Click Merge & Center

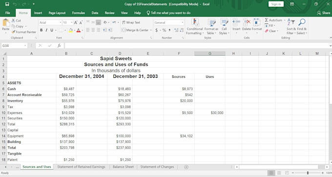click(135, 30)
